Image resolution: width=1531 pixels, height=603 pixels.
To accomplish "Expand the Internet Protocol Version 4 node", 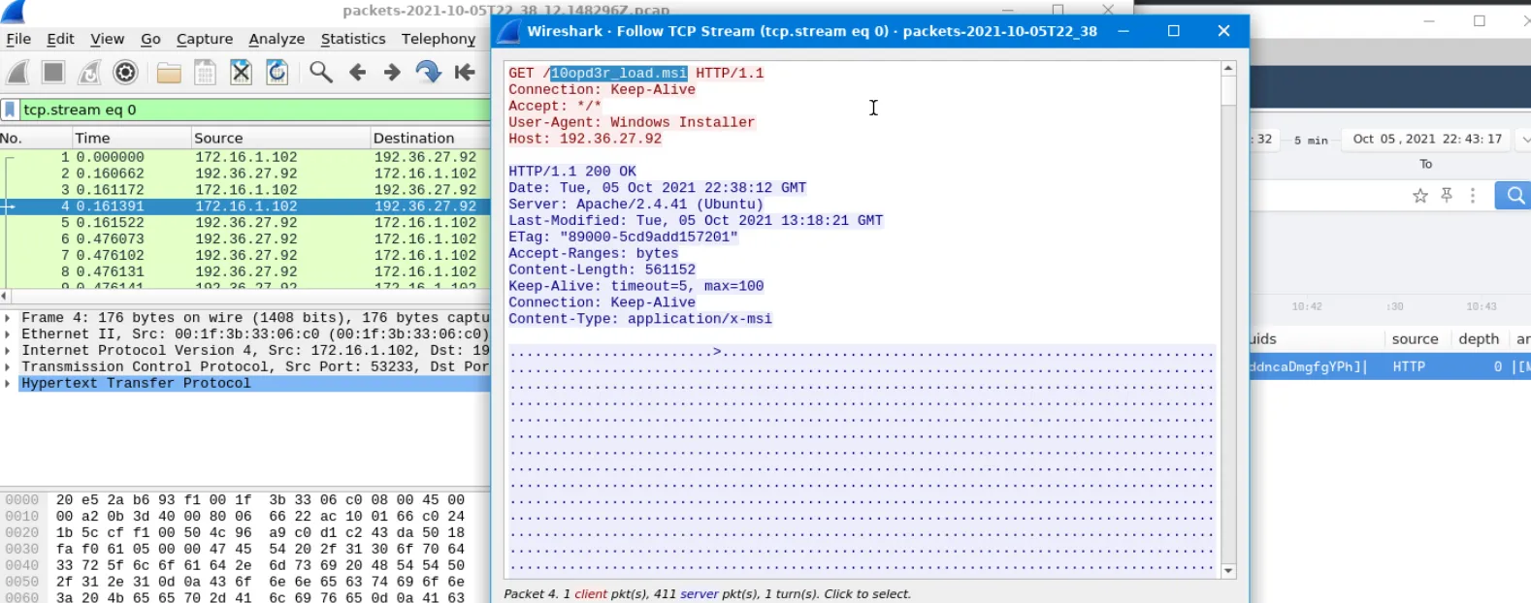I will pos(8,351).
